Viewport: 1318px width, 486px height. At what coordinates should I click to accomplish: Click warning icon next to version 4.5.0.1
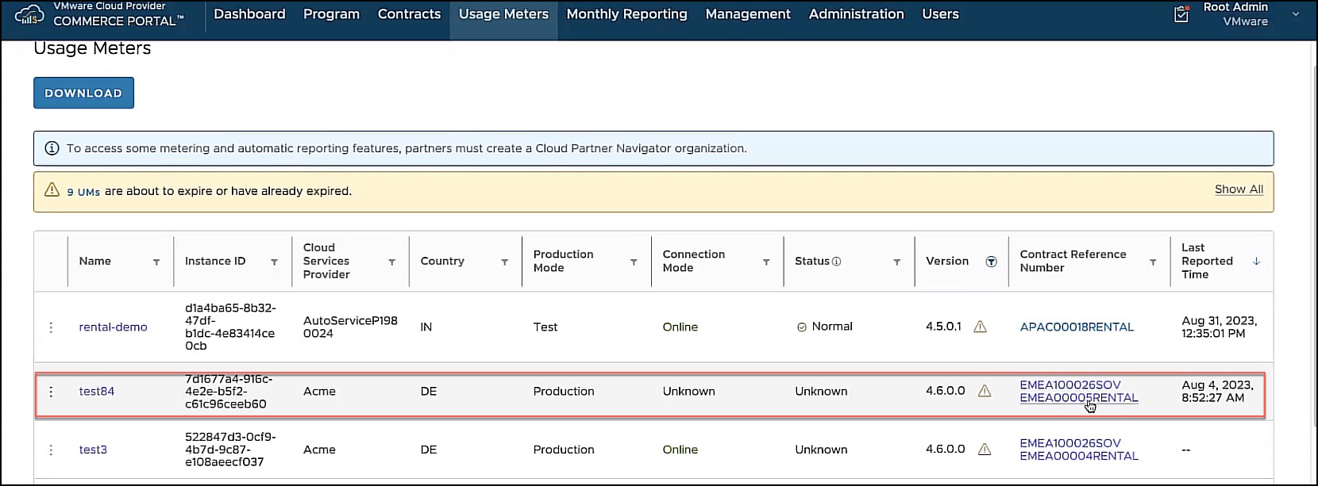980,327
